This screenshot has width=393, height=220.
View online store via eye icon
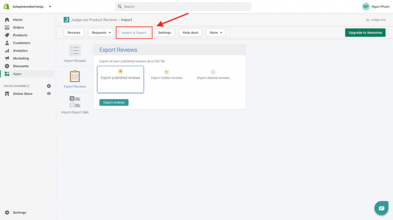tap(49, 94)
